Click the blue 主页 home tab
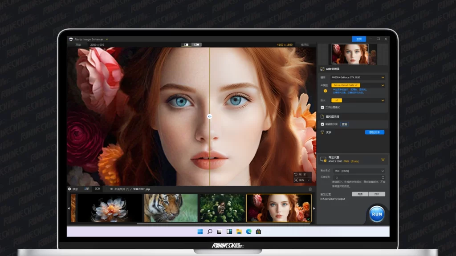Viewport: 456px width, 256px height. [x=358, y=39]
